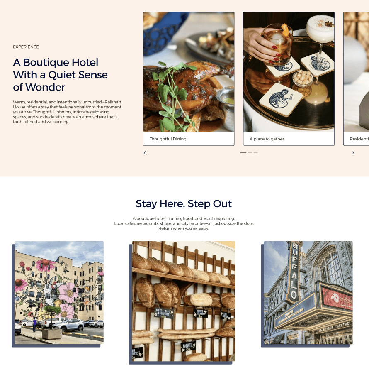Click the Reikhart House description paragraph
This screenshot has height=382, width=369.
click(67, 112)
